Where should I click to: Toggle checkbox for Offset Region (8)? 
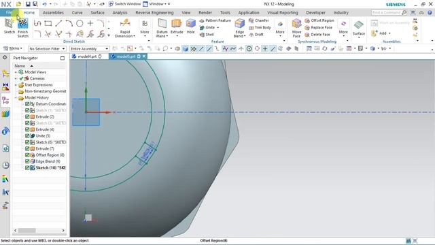pyautogui.click(x=27, y=155)
